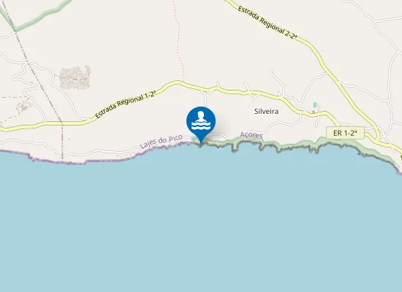Select the Lajes do Pico boundary label

click(161, 142)
